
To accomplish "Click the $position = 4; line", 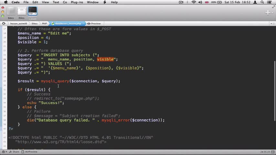I will 34,38.
